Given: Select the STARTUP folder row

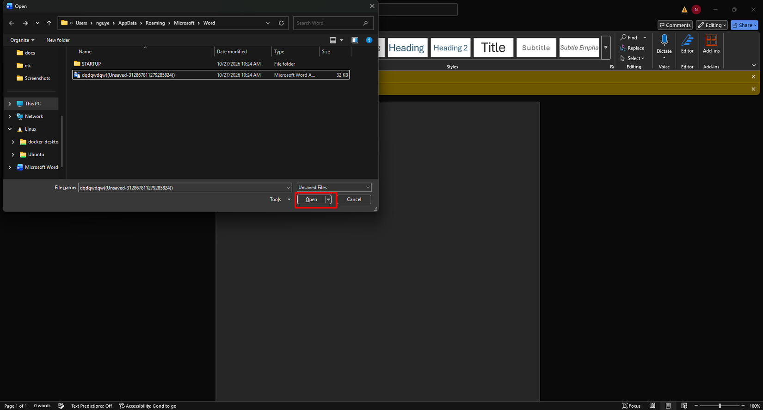Looking at the screenshot, I should coord(211,64).
